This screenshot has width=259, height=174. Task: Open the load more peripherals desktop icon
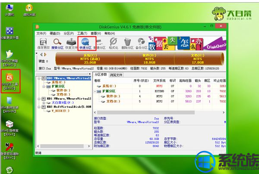pyautogui.click(x=9, y=33)
